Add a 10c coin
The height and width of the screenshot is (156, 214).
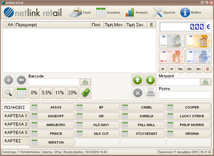click(x=199, y=69)
